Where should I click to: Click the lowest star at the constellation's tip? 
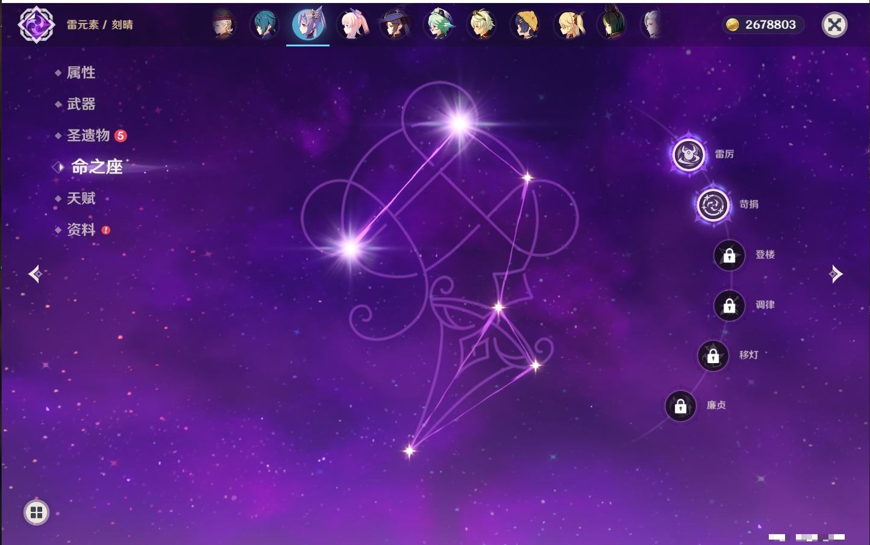tap(410, 450)
